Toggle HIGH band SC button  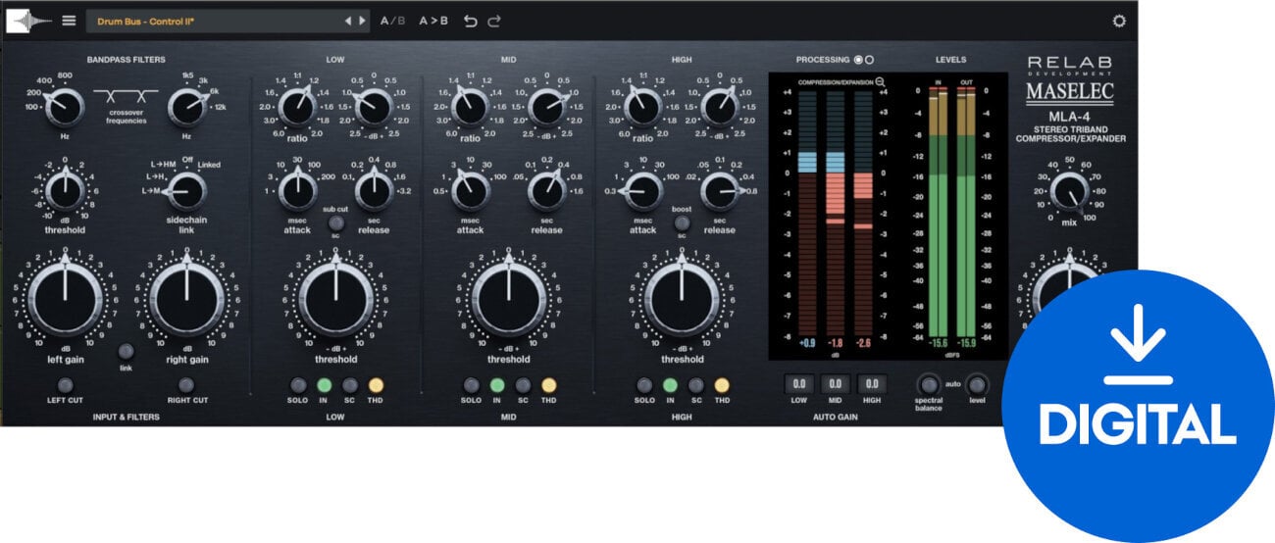tap(696, 385)
